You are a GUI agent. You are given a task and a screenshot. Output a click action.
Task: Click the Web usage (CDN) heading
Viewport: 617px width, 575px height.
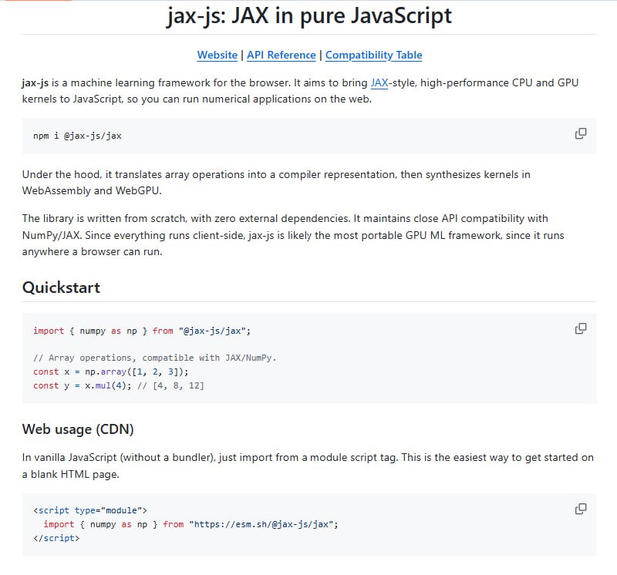pyautogui.click(x=78, y=429)
